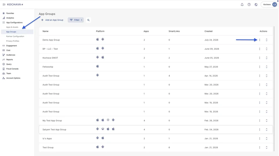Click Add an App Group button

point(52,20)
